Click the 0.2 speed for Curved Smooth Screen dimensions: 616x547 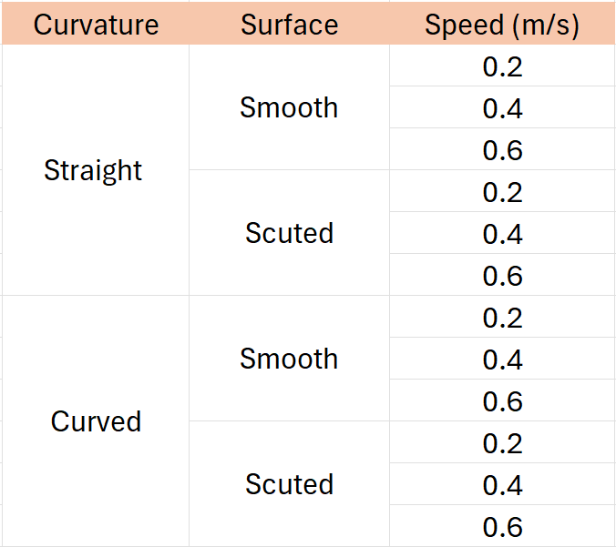[502, 318]
